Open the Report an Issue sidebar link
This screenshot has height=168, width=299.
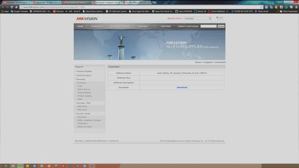[85, 126]
